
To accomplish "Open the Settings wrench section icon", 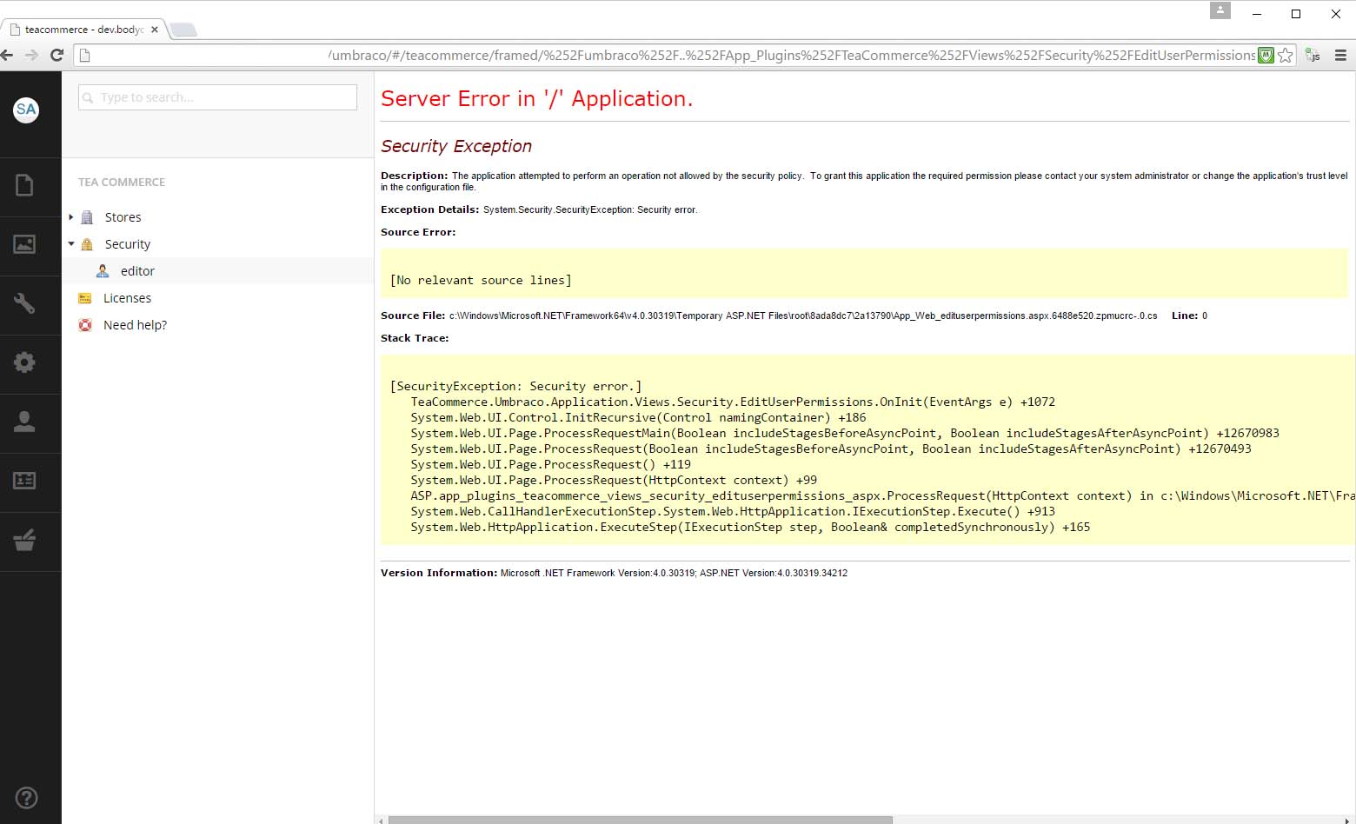I will click(24, 303).
